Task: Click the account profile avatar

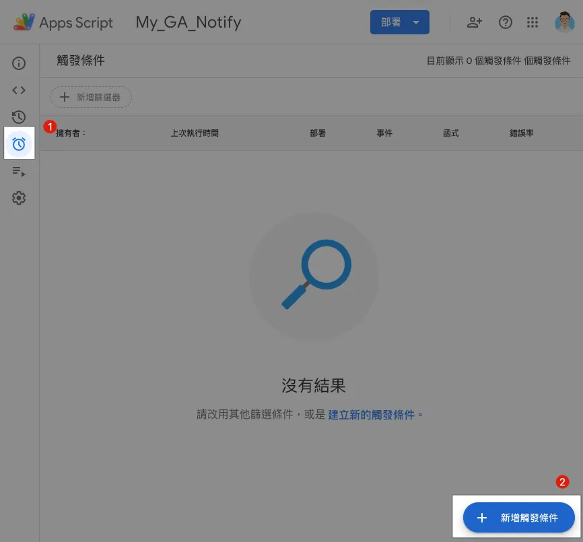Action: point(564,22)
